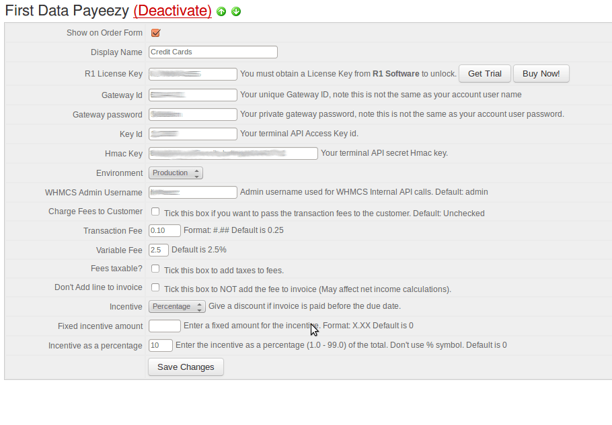Click the Incentive as a percentage field
This screenshot has width=612, height=425.
click(x=161, y=345)
